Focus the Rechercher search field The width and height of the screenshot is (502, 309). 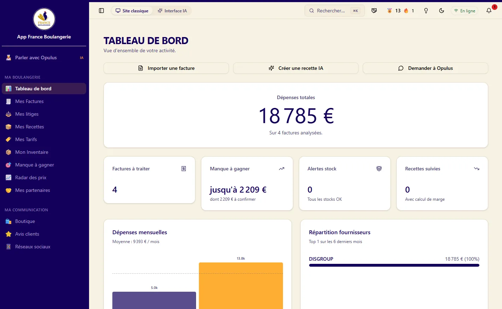[x=335, y=11]
